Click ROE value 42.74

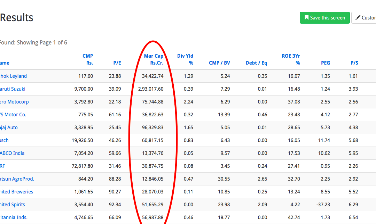[x=294, y=217]
